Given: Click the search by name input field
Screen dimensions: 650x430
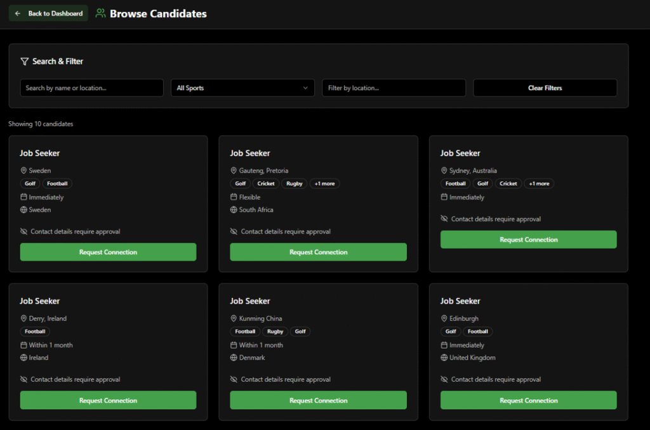Looking at the screenshot, I should tap(91, 88).
